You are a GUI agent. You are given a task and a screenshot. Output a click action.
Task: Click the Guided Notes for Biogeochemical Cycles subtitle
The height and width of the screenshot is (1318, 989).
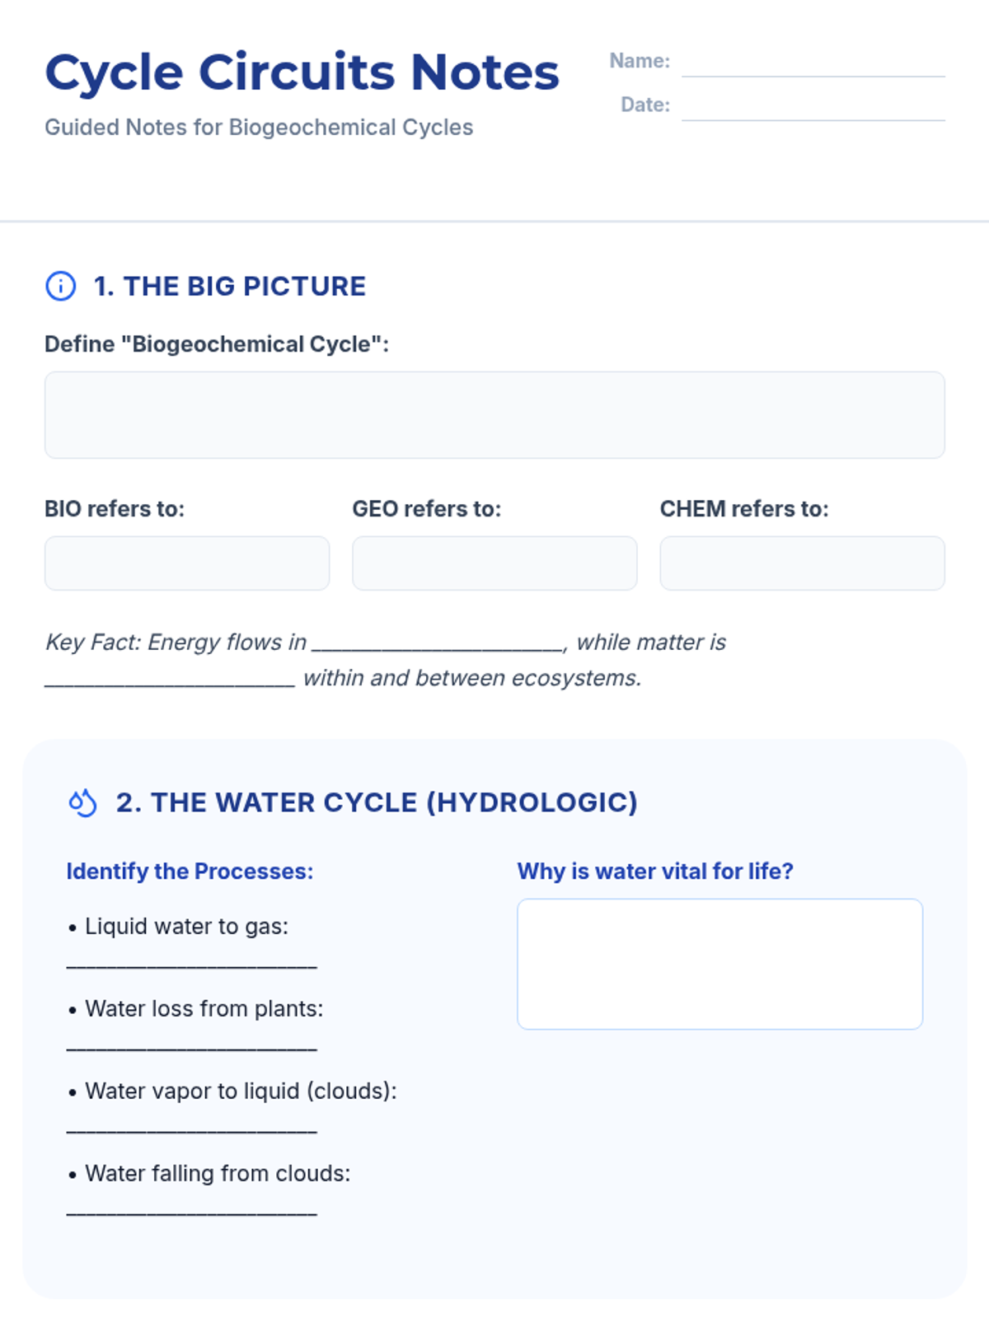pos(259,128)
